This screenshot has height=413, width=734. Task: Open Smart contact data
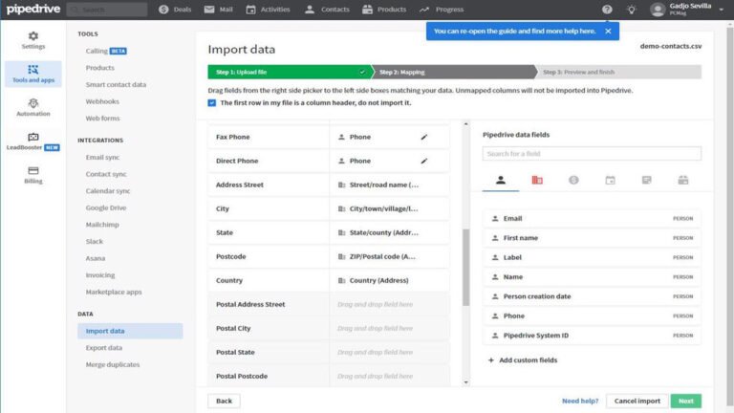click(116, 84)
